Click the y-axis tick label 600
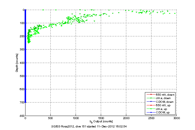Viewport: 195px width, 130px height. (x=22, y=89)
